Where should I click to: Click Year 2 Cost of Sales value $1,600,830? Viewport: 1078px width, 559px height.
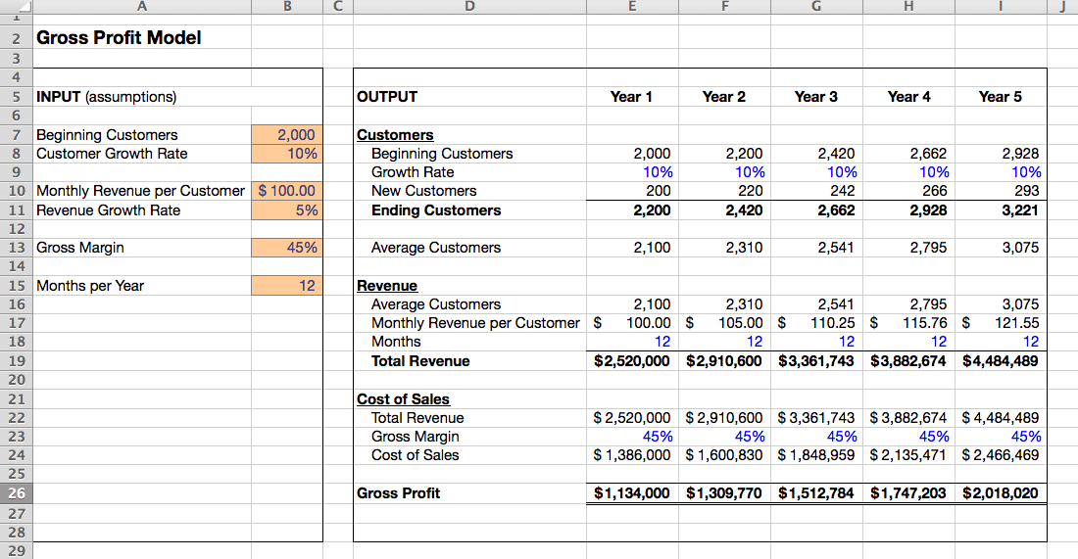click(x=724, y=455)
